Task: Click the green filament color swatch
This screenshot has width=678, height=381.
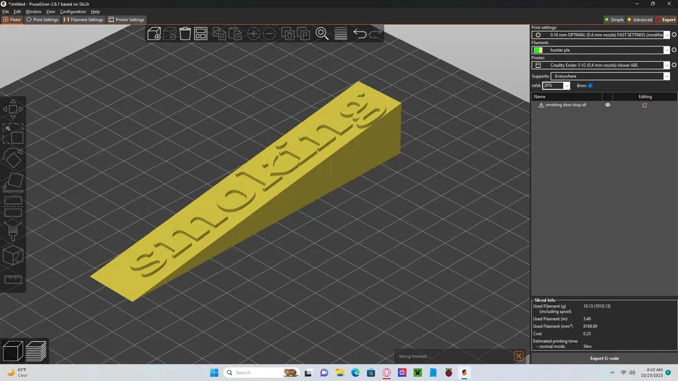Action: pos(538,50)
